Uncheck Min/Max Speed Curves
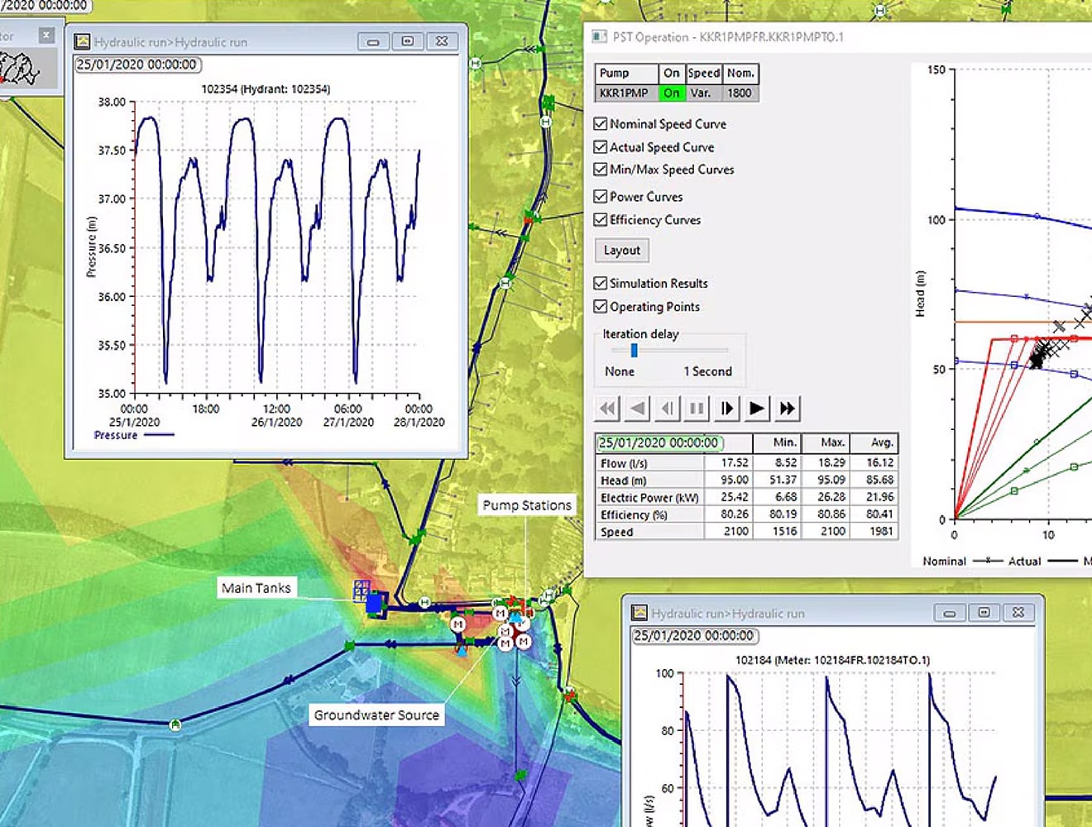Viewport: 1092px width, 827px height. pyautogui.click(x=601, y=170)
